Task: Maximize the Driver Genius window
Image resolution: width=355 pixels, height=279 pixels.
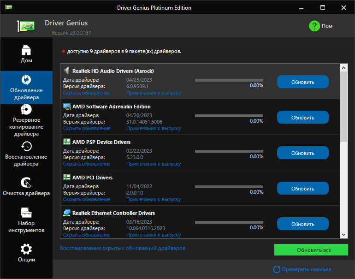Action: pyautogui.click(x=323, y=7)
